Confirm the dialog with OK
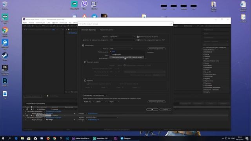The width and height of the screenshot is (251, 141). (152, 110)
